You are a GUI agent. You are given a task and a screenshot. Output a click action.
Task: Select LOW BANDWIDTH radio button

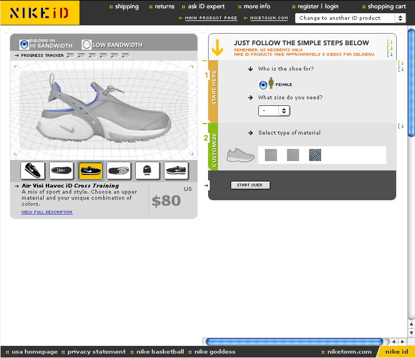pyautogui.click(x=86, y=45)
